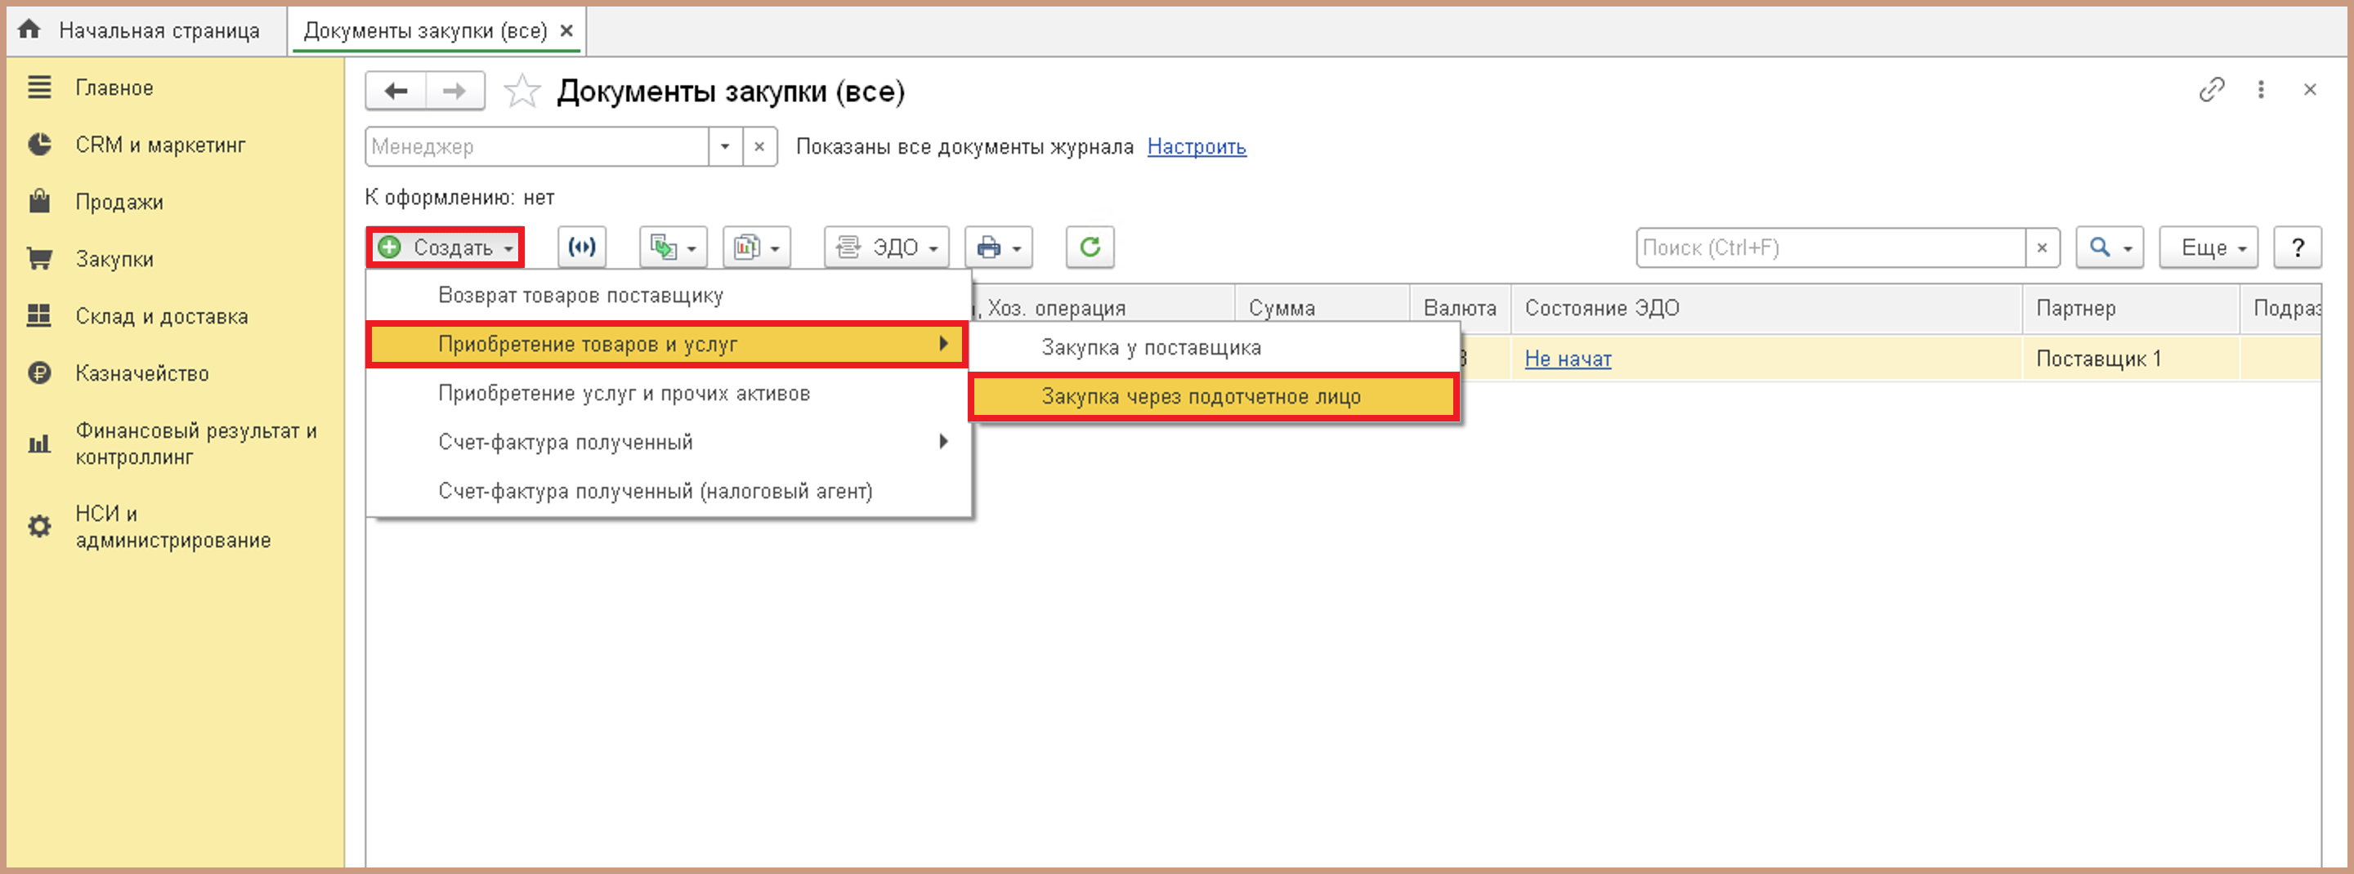Close the Документы закупки (все) tab
2354x874 pixels.
pos(566,30)
